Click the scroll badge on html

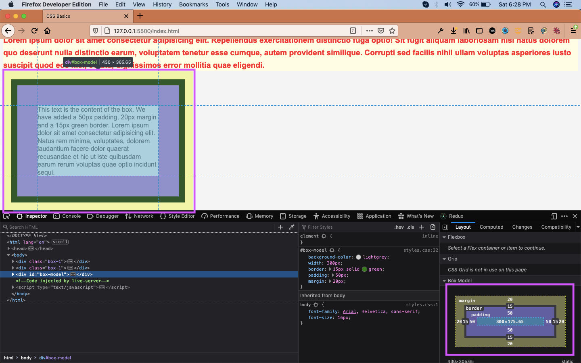(x=60, y=242)
